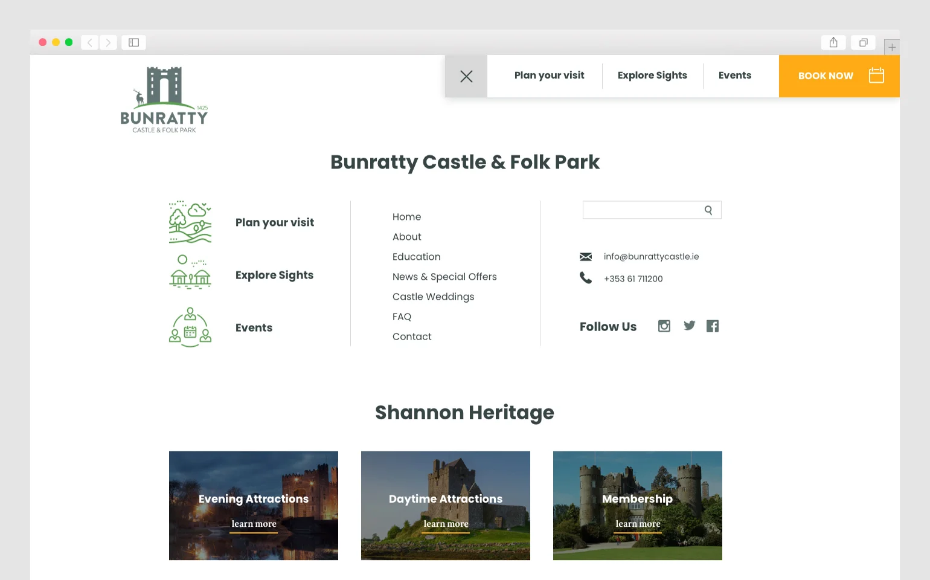The image size is (930, 580).
Task: Open the Facebook icon
Action: (713, 326)
